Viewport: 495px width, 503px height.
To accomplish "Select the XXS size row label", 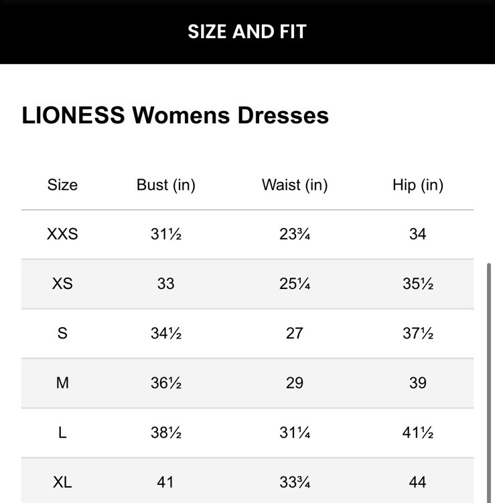I will click(62, 234).
